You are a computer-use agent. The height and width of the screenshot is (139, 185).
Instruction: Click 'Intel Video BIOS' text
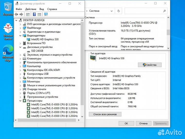point(121,88)
